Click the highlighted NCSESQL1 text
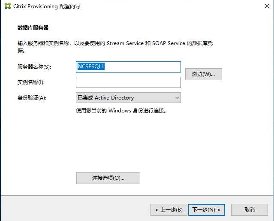The width and height of the screenshot is (274, 221). pos(91,67)
